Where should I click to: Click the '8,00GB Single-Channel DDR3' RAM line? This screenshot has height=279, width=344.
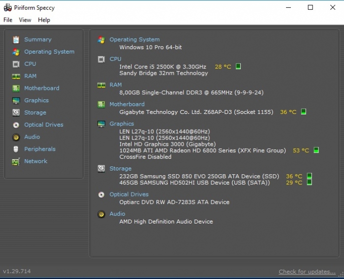(x=191, y=92)
